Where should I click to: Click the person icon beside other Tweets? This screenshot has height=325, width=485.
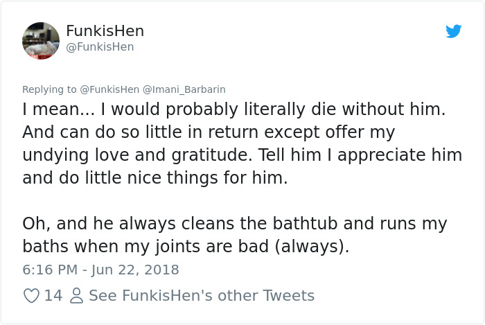pyautogui.click(x=77, y=296)
